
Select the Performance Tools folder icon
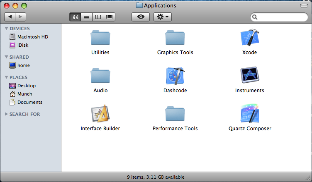[x=175, y=114]
